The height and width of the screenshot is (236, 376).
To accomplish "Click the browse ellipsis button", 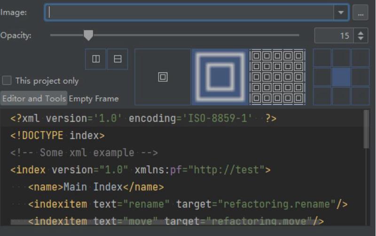I will (x=360, y=13).
